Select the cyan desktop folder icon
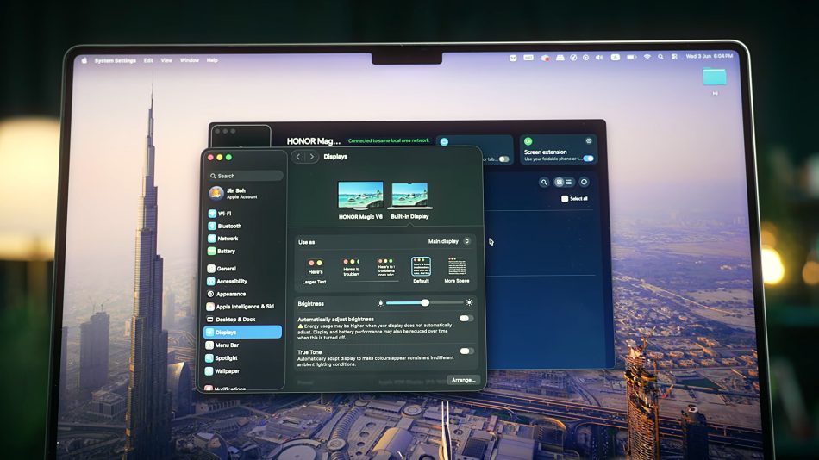 (715, 77)
